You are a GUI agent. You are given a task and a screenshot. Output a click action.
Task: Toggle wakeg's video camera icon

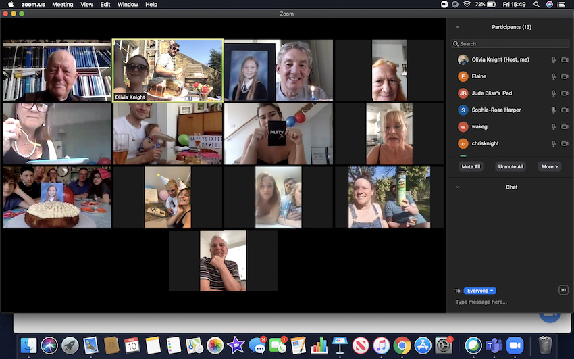click(x=565, y=126)
